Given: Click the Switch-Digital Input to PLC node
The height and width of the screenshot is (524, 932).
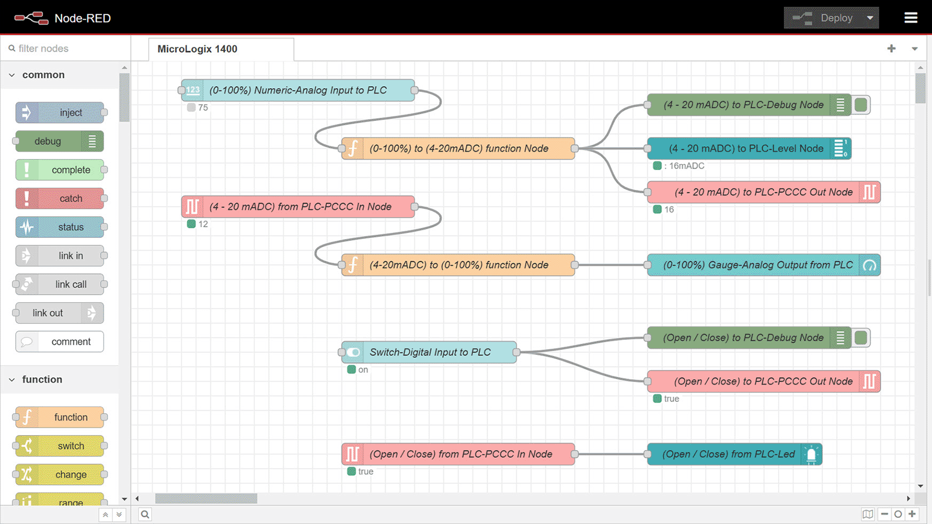Looking at the screenshot, I should [429, 352].
